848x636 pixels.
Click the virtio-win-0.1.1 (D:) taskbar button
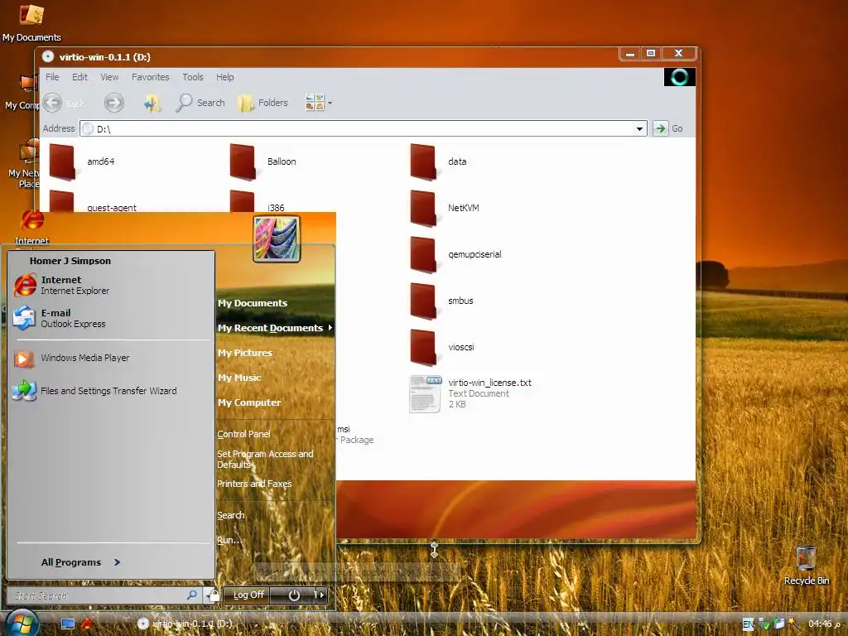point(186,624)
